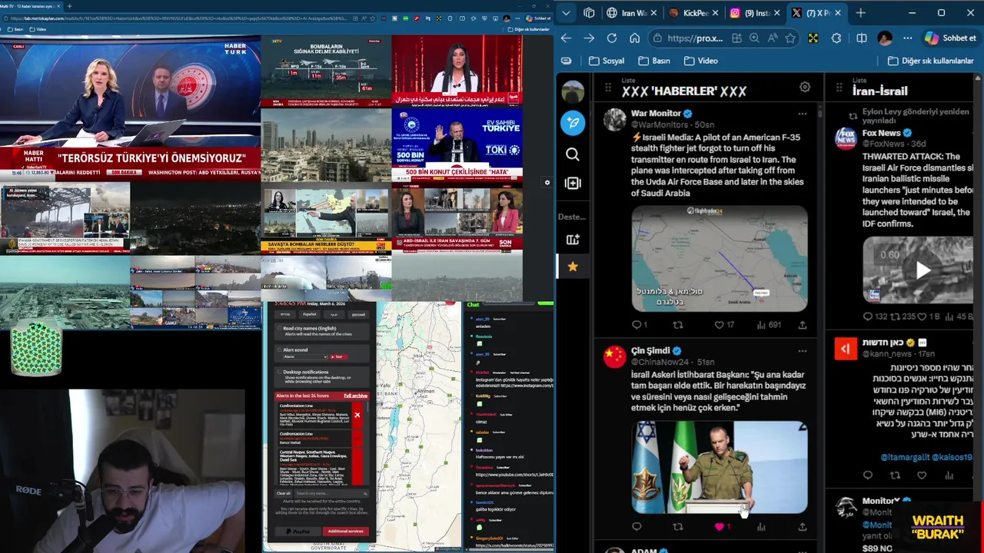Open the Video bookmarks folder
The width and height of the screenshot is (984, 553).
click(x=701, y=61)
